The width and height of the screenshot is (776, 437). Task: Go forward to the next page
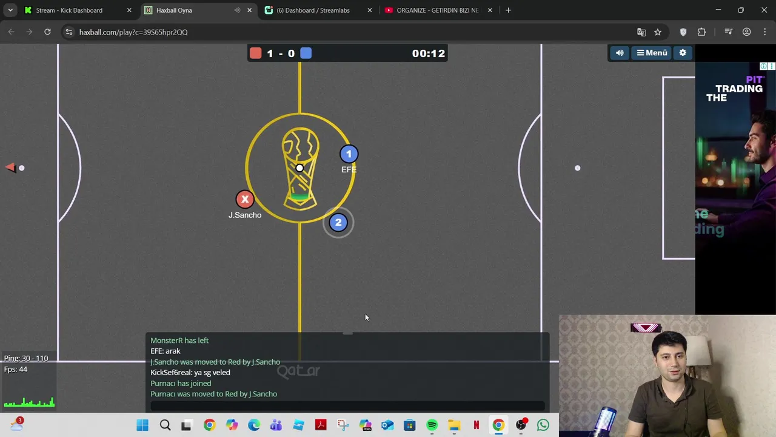pos(29,32)
